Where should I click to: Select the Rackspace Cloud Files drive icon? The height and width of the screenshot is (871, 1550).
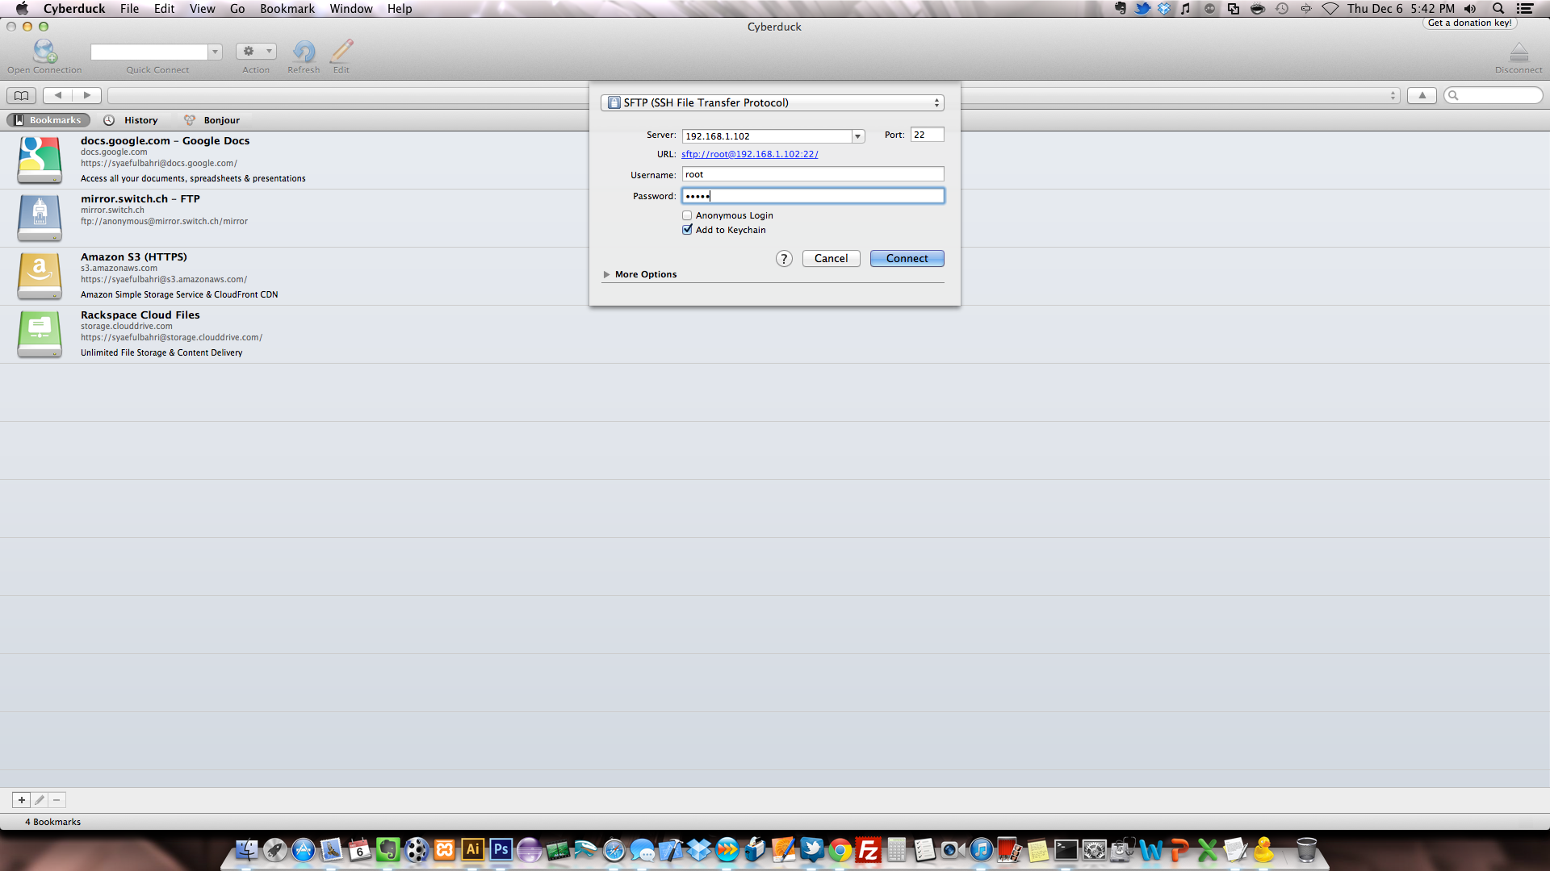point(40,334)
